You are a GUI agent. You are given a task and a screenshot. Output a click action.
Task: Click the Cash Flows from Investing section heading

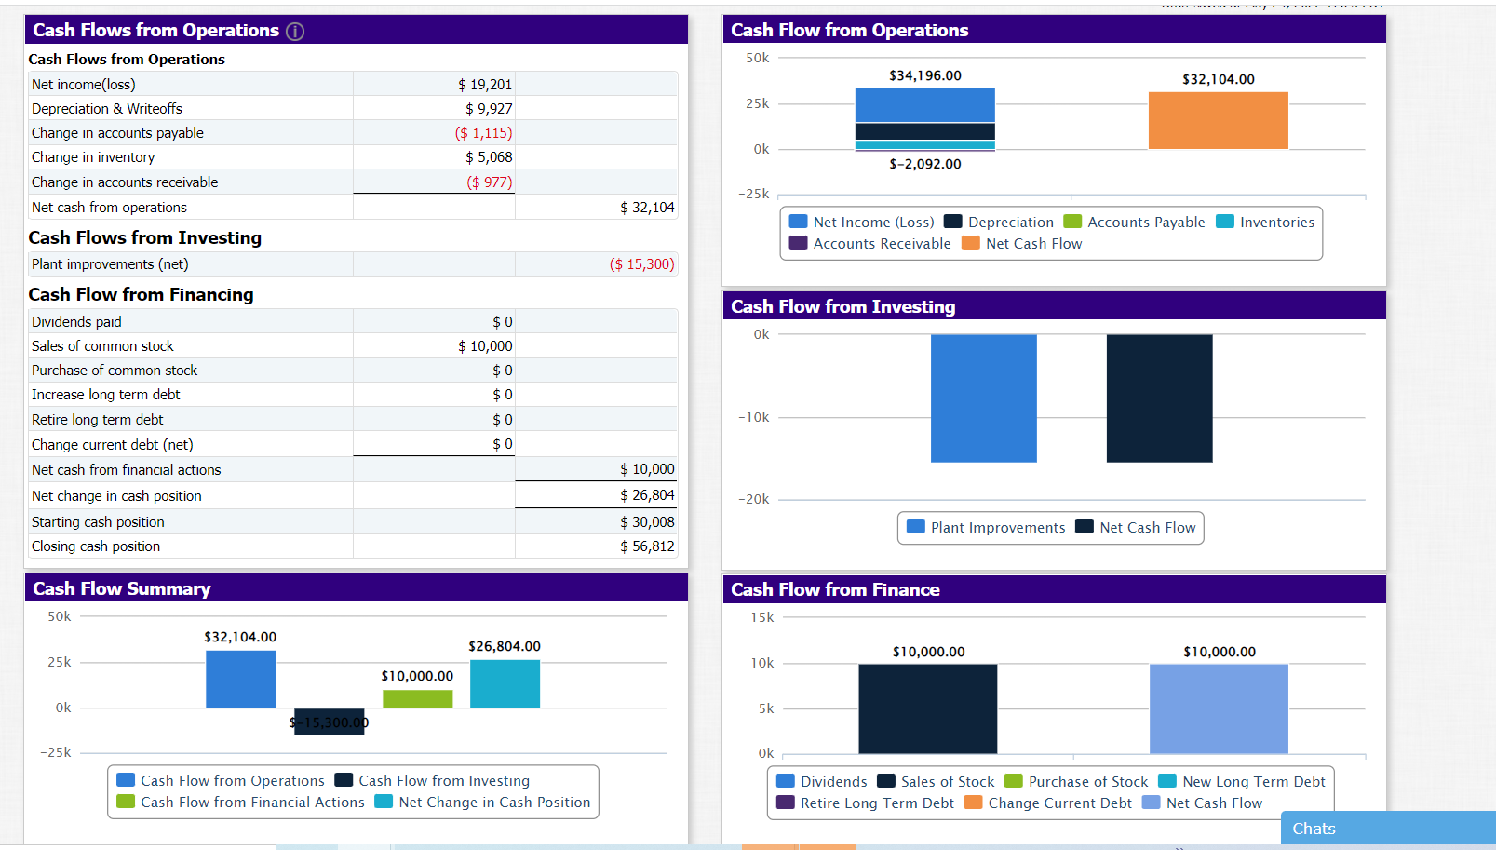[x=144, y=237]
